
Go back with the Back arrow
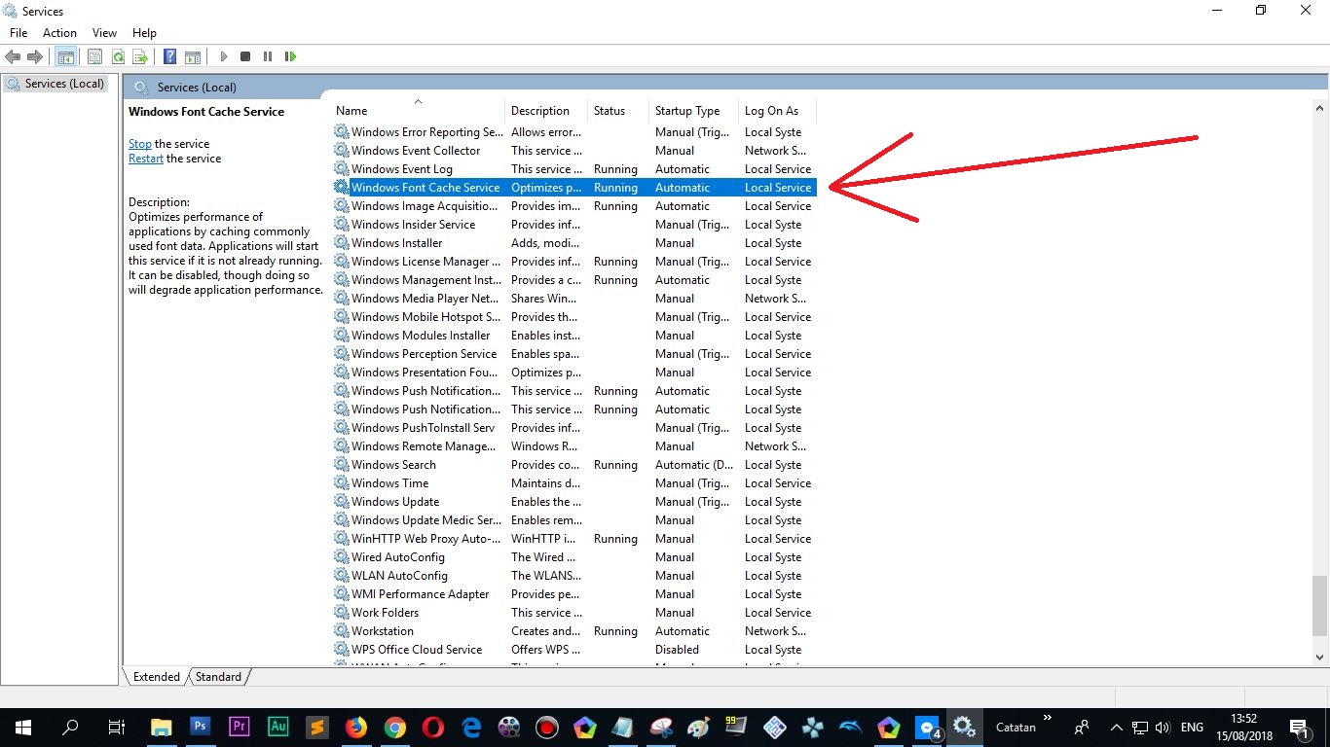tap(13, 56)
